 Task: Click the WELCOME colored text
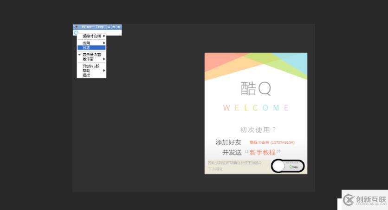click(256, 108)
